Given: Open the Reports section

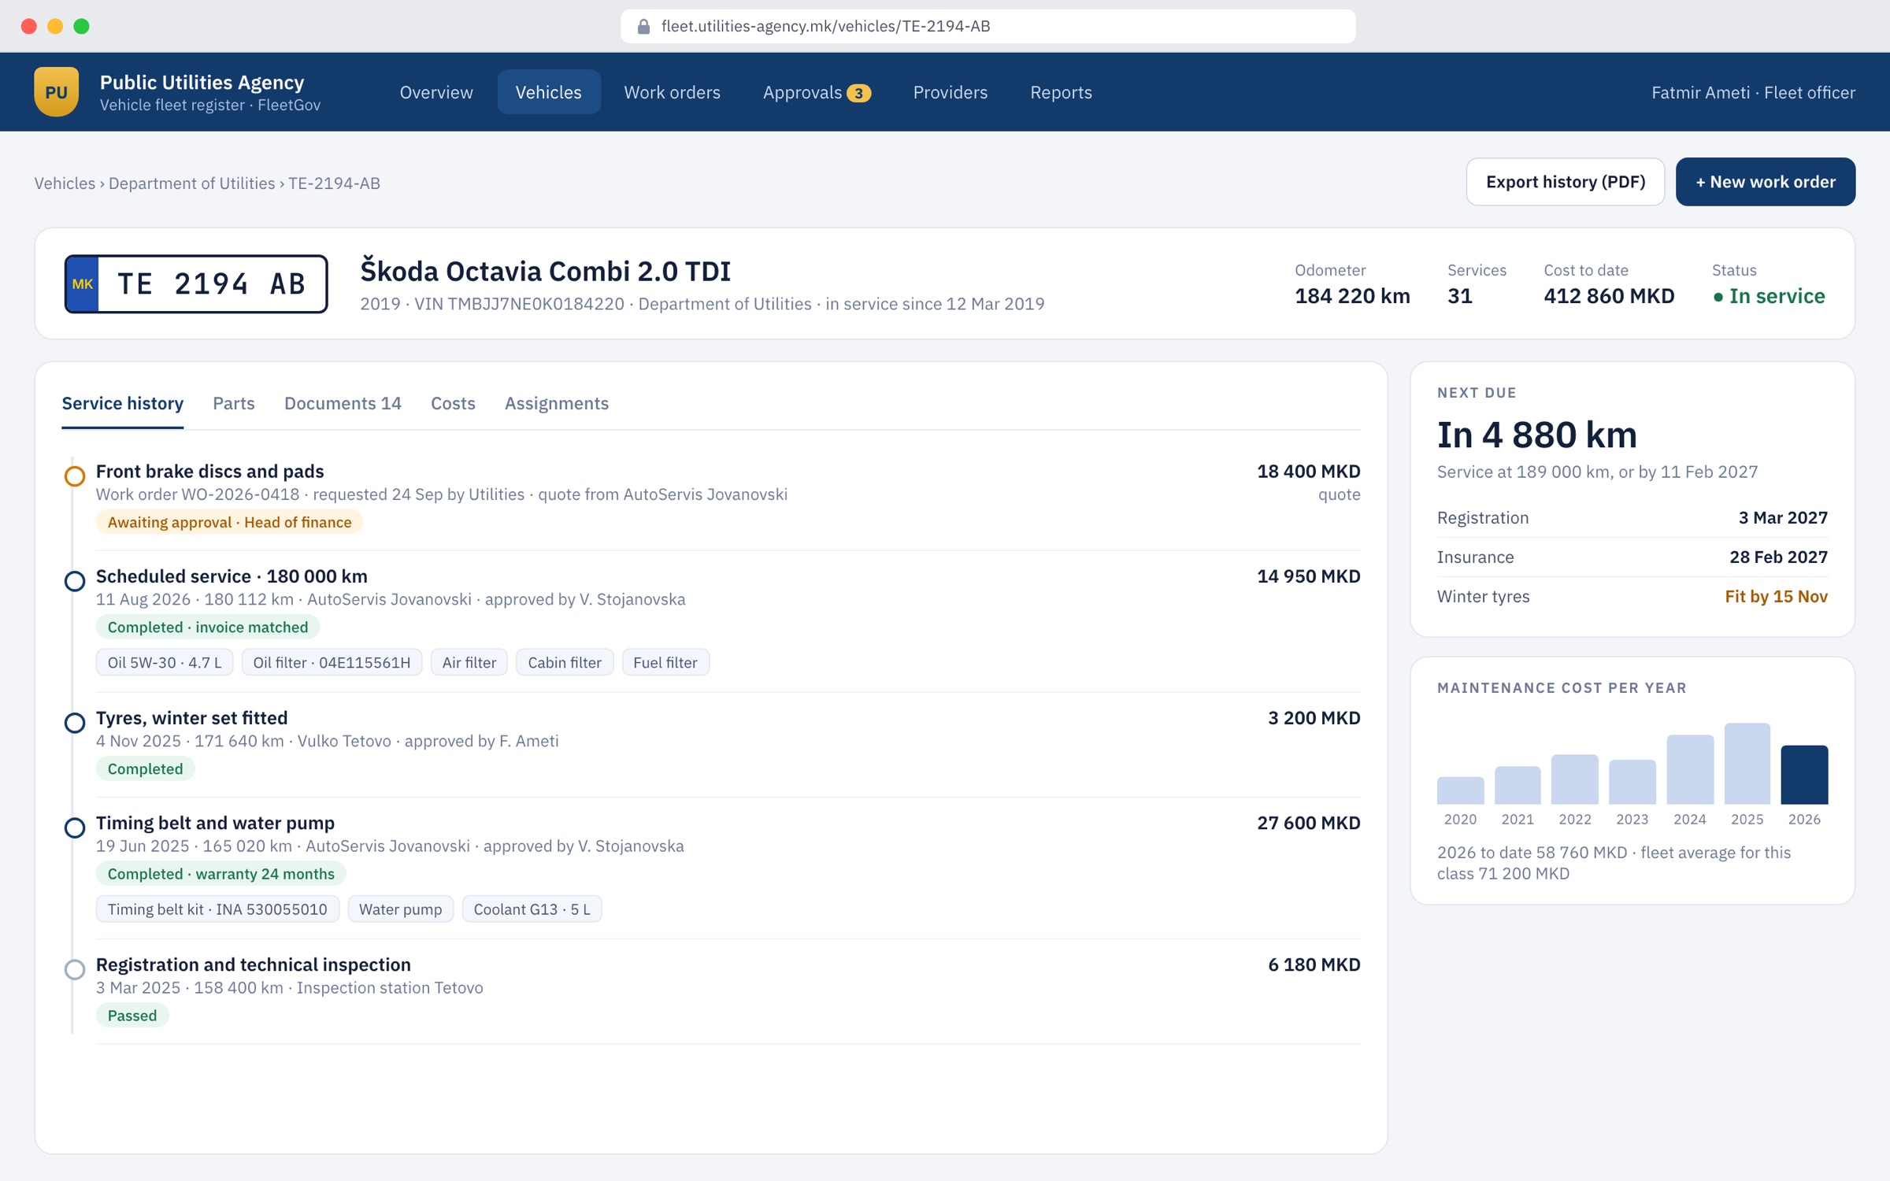Looking at the screenshot, I should [1061, 92].
